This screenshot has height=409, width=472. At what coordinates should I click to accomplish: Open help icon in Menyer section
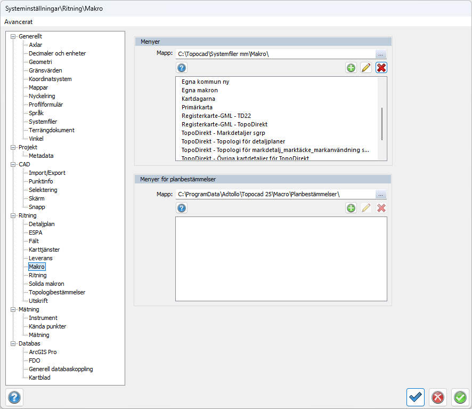click(x=182, y=68)
